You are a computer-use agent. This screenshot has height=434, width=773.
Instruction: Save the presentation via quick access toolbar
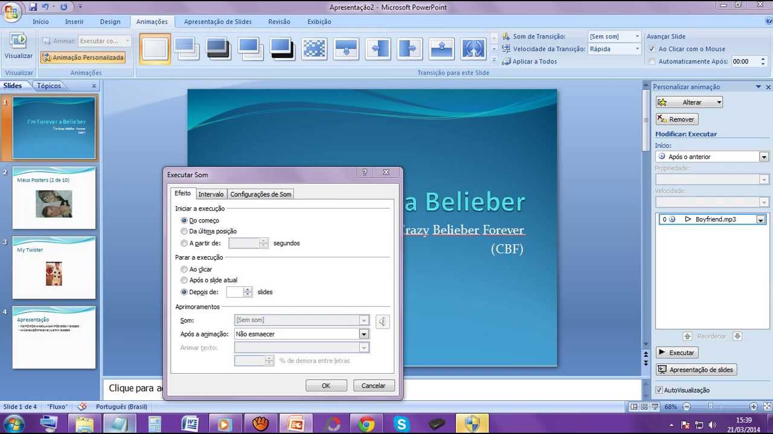pos(33,7)
